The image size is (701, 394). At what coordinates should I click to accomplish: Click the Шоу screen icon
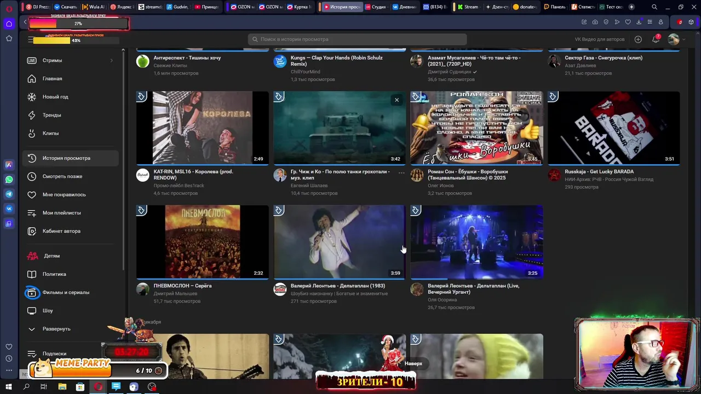click(x=32, y=310)
